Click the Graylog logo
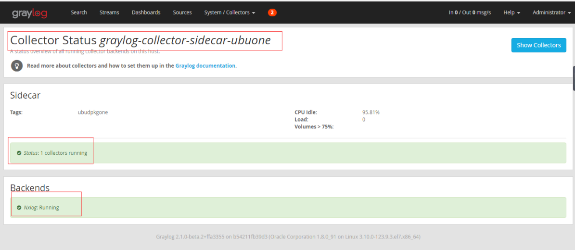 tap(29, 13)
